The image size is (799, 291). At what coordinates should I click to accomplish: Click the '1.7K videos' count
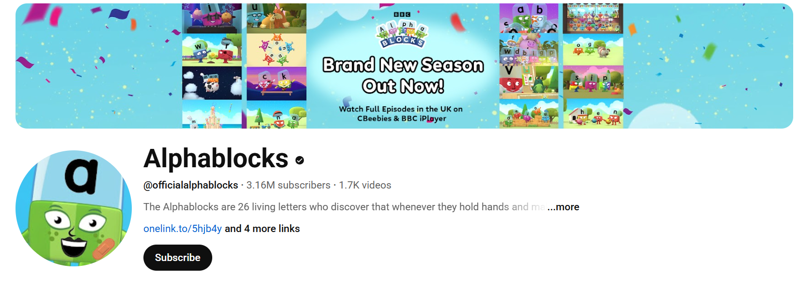coord(365,185)
